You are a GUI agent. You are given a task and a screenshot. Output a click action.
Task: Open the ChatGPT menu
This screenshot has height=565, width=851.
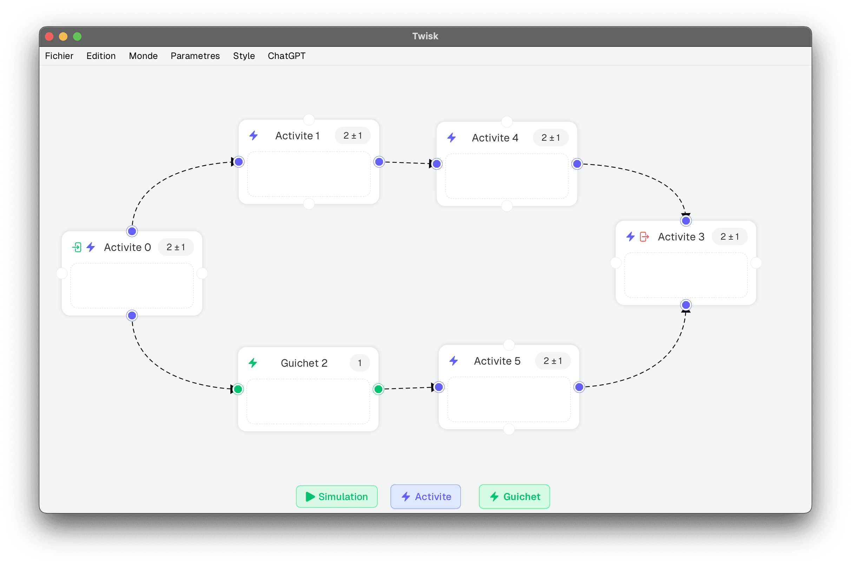[286, 56]
